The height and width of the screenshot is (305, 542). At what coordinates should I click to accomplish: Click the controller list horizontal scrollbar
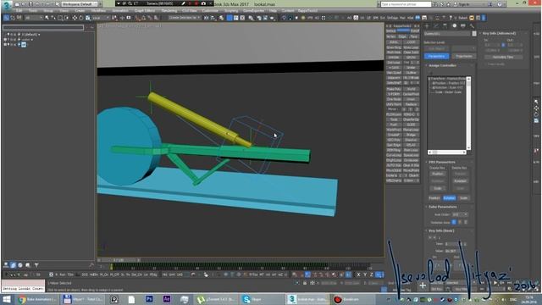tap(447, 152)
